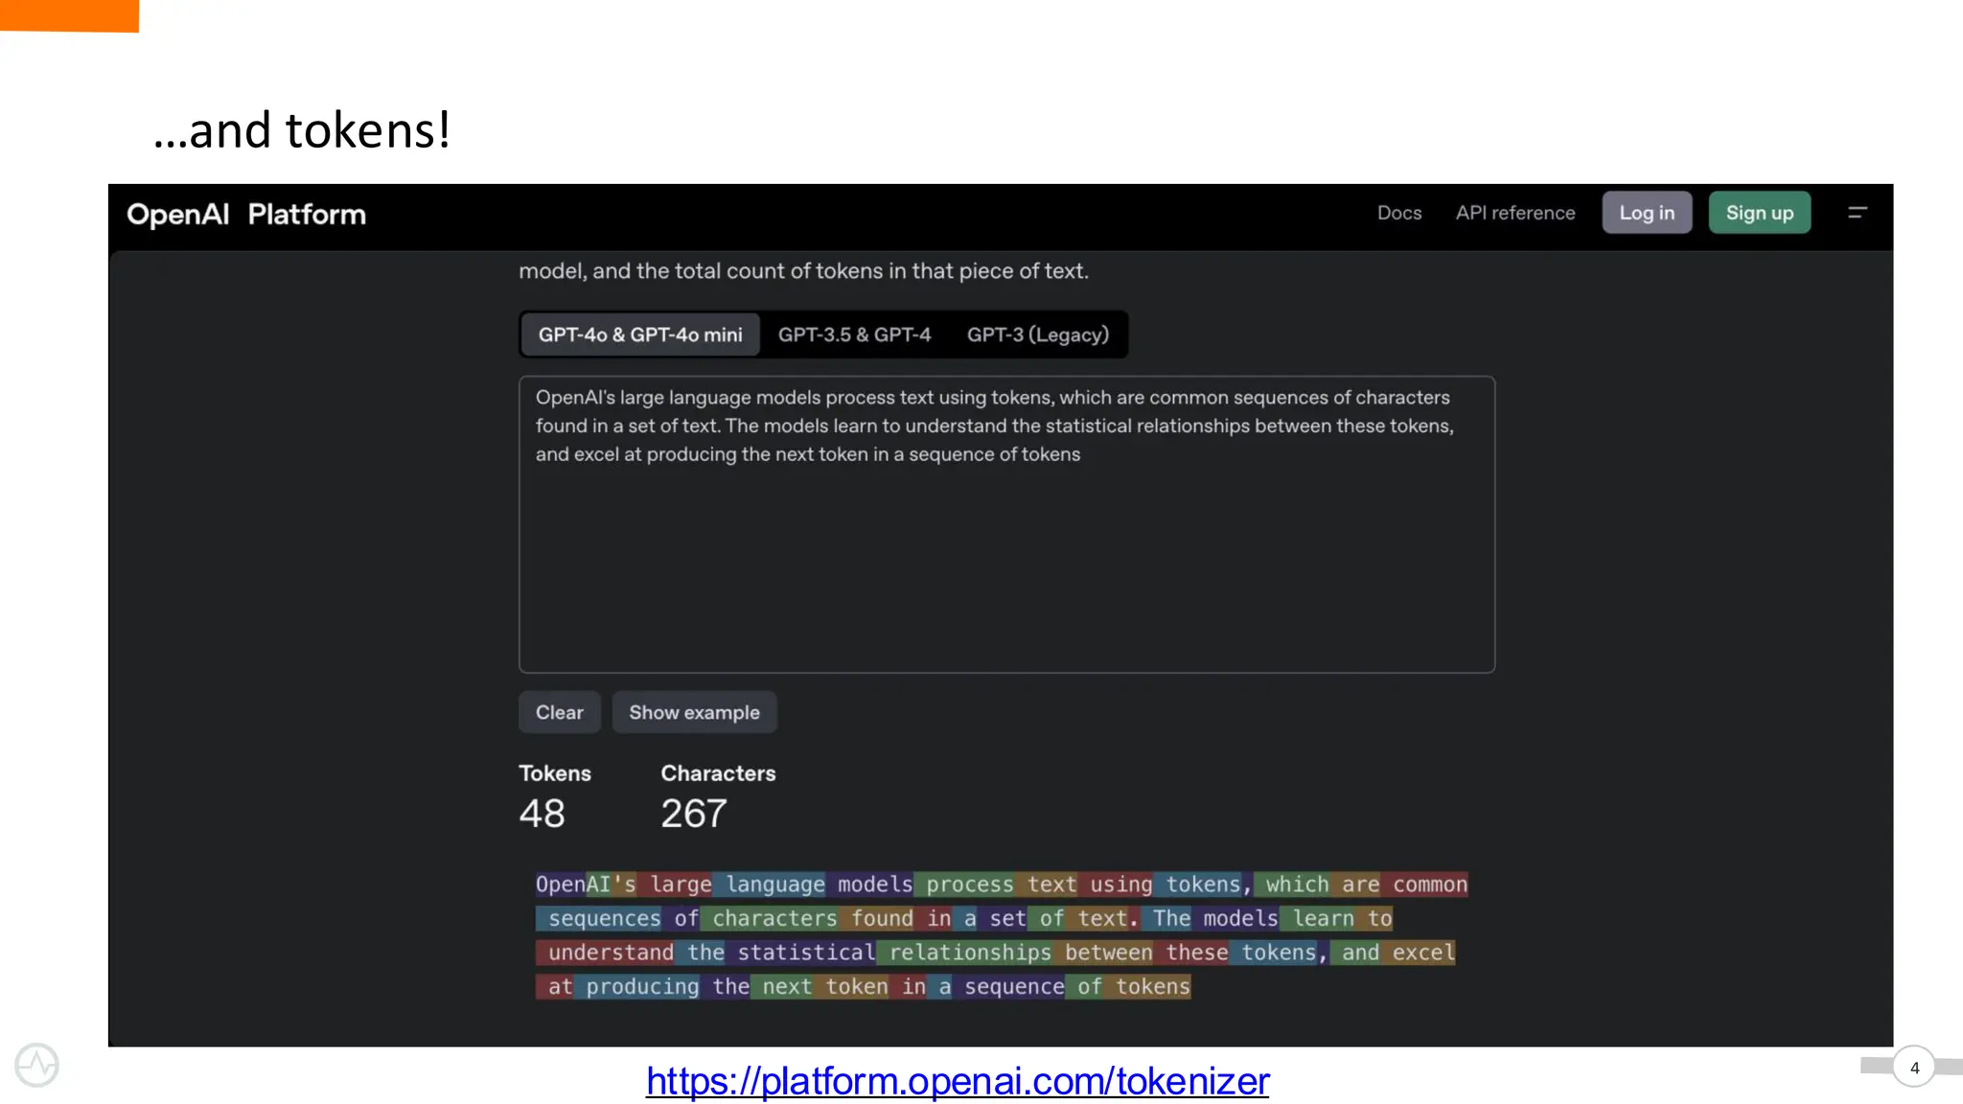Click the highlighted token "language"
This screenshot has height=1104, width=1963.
[x=769, y=884]
